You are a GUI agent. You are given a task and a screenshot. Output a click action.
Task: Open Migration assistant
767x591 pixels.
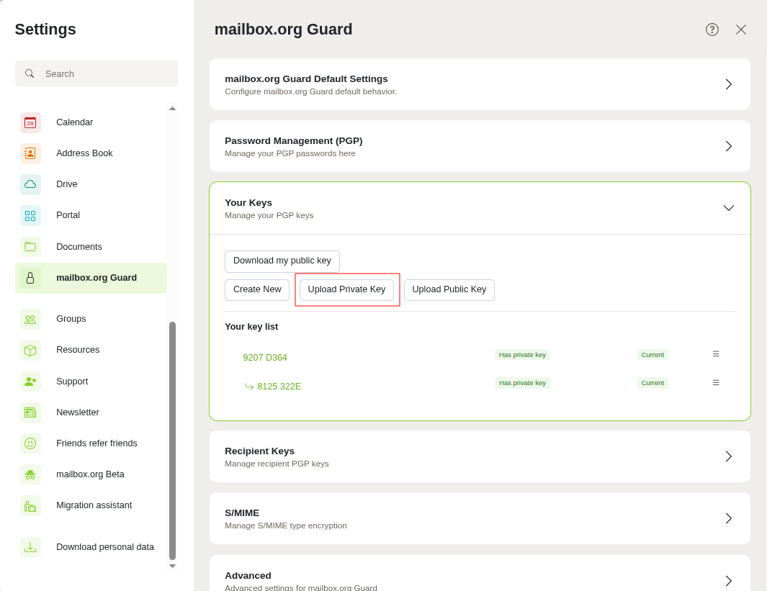91,506
